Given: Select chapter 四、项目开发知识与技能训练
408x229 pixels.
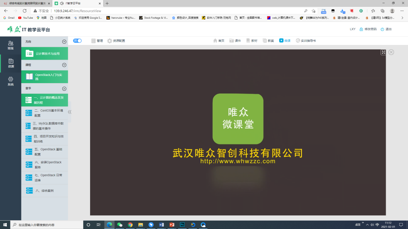Looking at the screenshot, I should pyautogui.click(x=45, y=139).
